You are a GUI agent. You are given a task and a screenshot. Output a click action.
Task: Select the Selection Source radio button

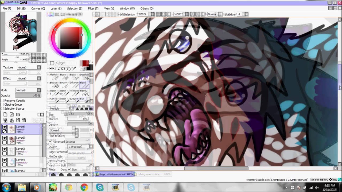coord(2,109)
